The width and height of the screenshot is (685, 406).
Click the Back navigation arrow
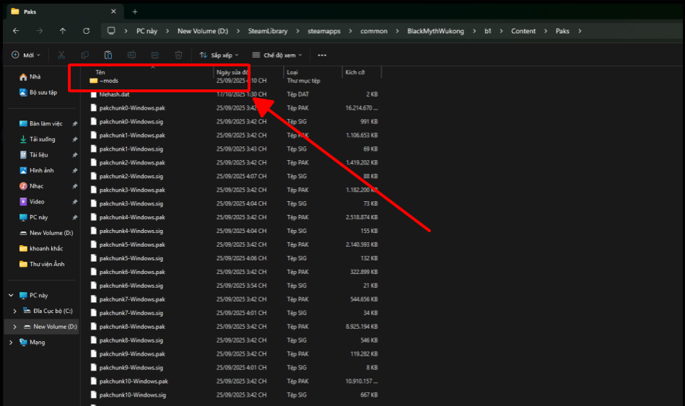(x=16, y=31)
